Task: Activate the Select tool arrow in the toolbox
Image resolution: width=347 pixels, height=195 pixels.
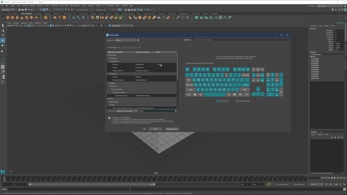Action: 3,25
